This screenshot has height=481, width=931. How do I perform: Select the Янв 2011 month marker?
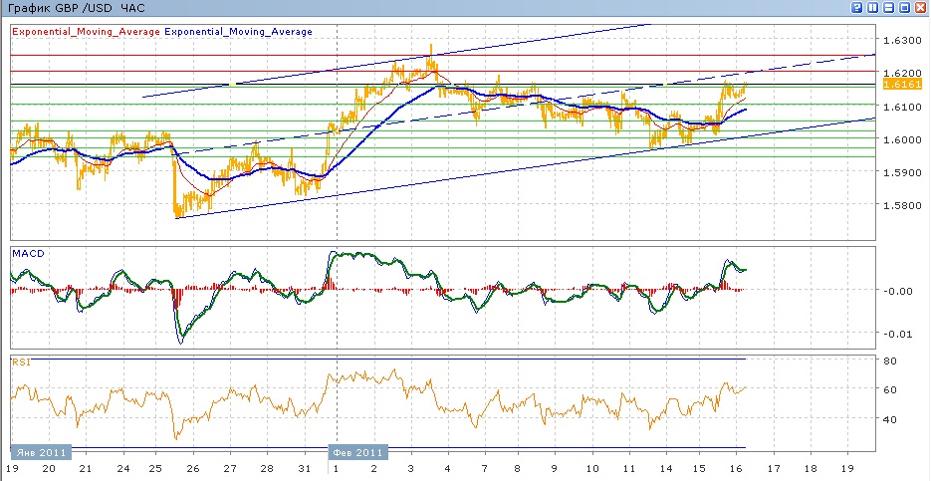click(x=39, y=452)
